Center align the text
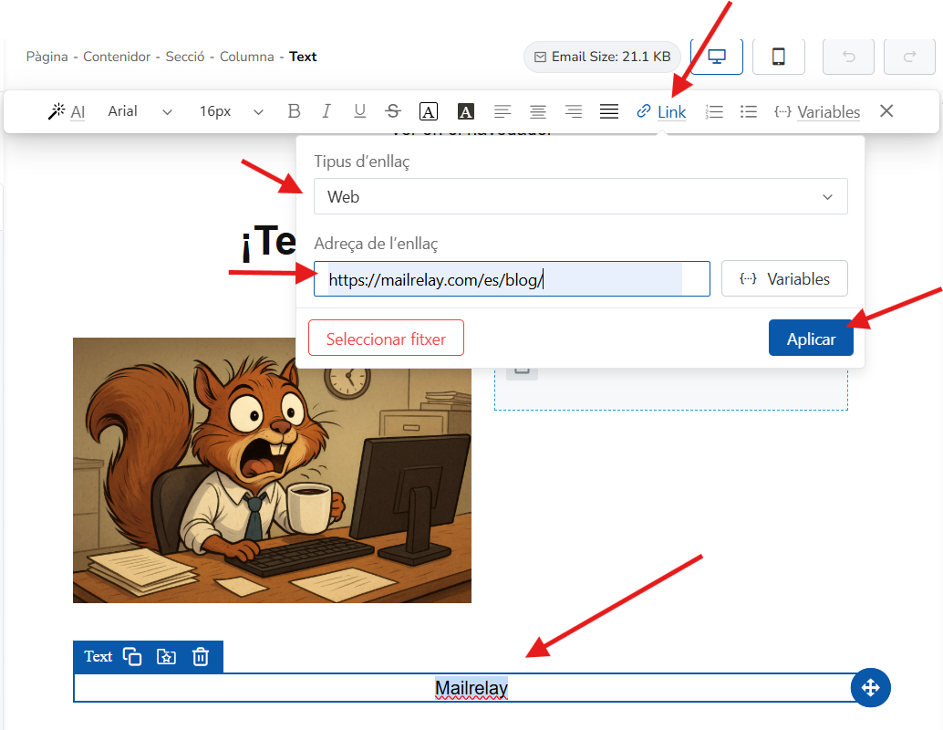The width and height of the screenshot is (943, 730). (x=538, y=111)
